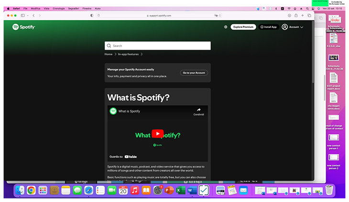The width and height of the screenshot is (349, 202).
Task: Open the Modifica menu
Action: point(35,9)
